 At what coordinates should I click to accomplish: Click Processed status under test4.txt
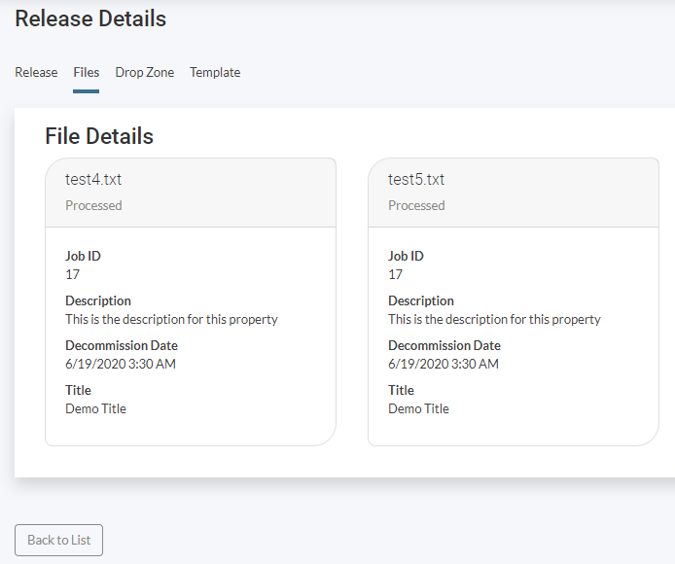93,206
